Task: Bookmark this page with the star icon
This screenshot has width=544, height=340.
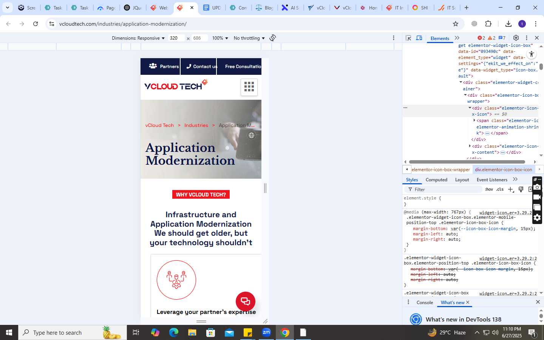Action: (456, 24)
